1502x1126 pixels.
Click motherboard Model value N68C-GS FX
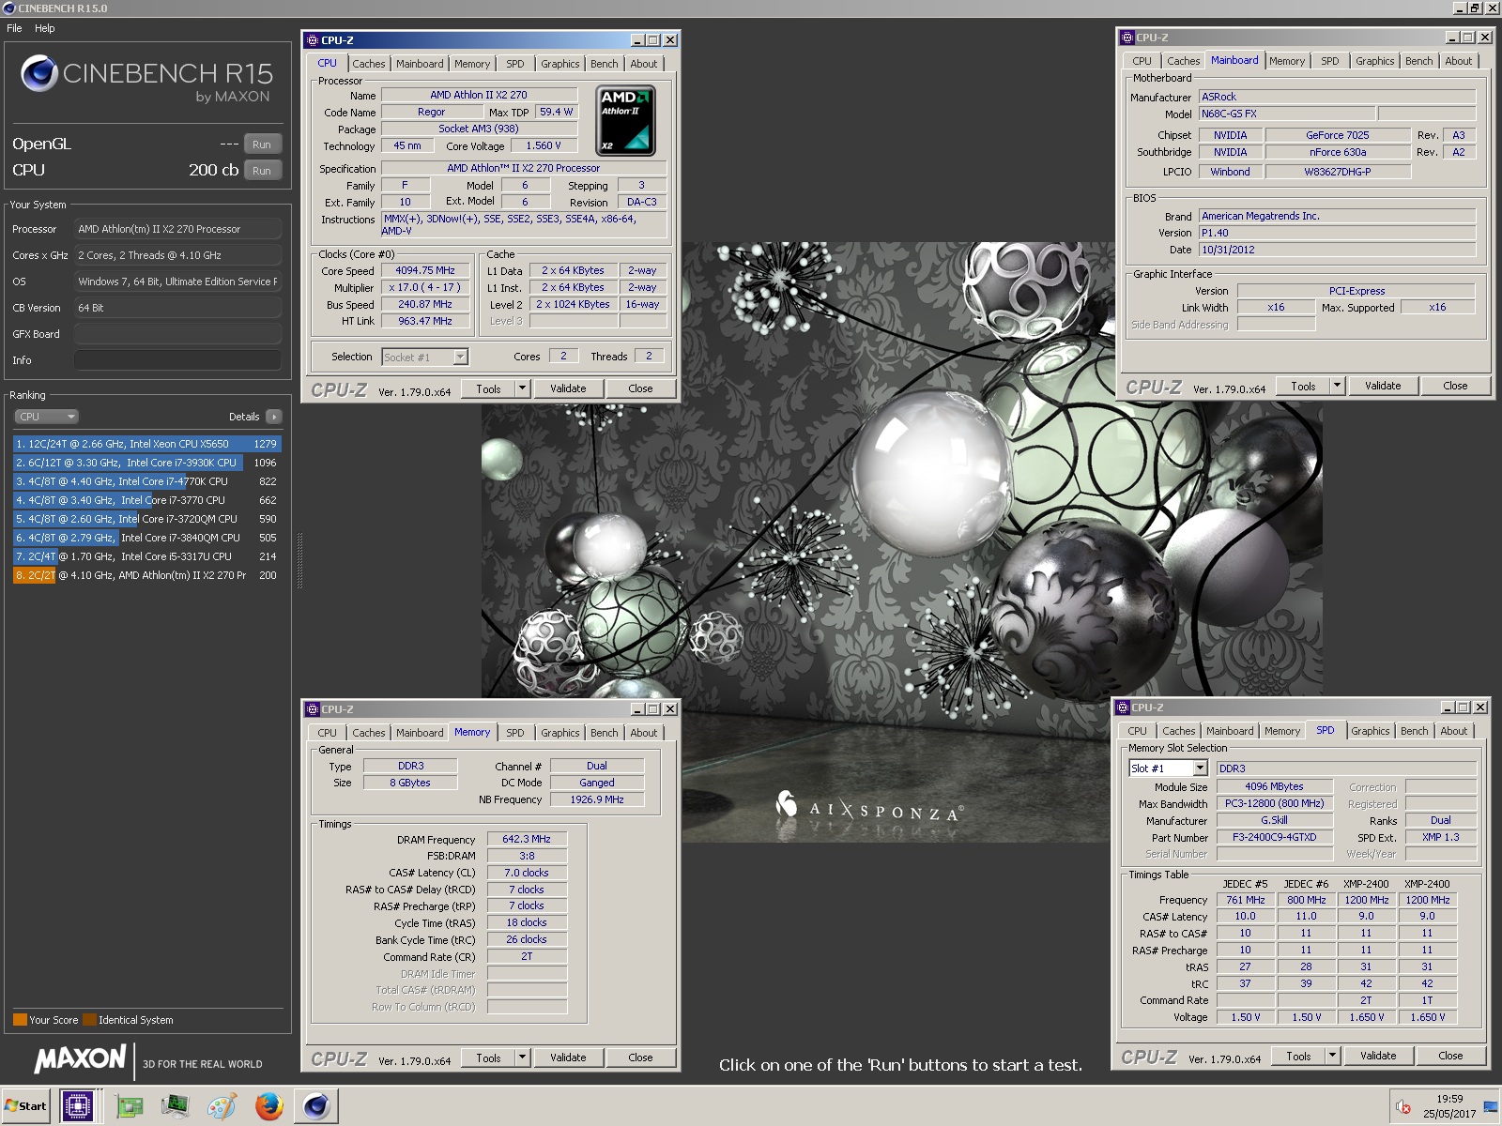1287,114
